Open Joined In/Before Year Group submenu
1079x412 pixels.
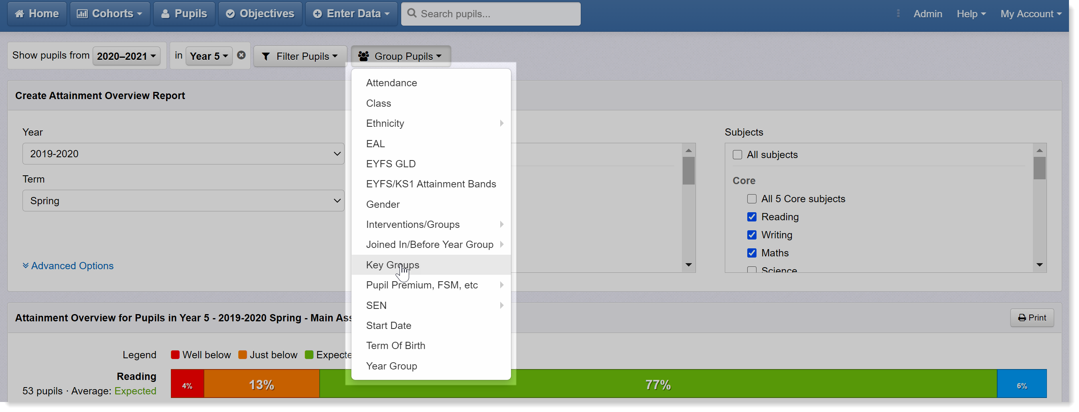pyautogui.click(x=431, y=245)
